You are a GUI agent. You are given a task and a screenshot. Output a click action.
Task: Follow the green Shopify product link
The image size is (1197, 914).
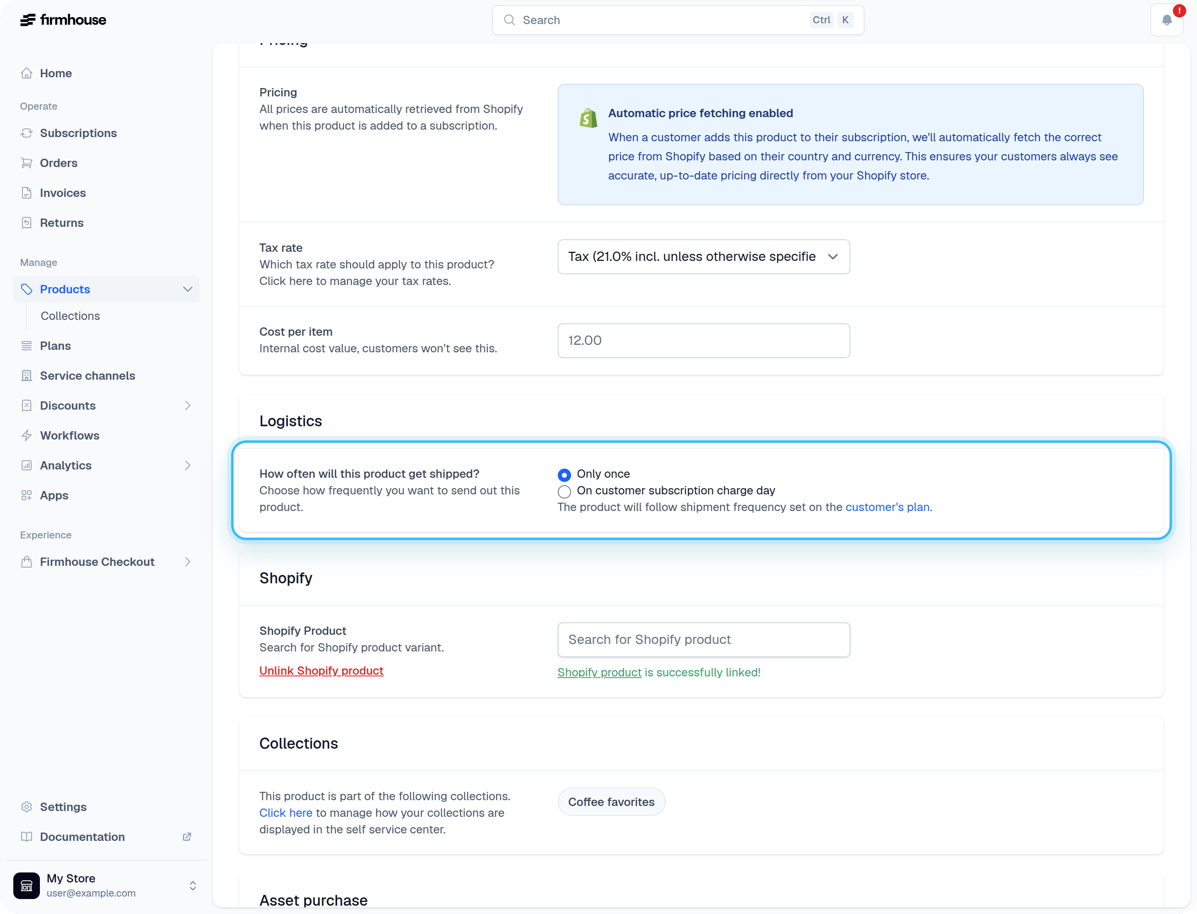coord(599,673)
